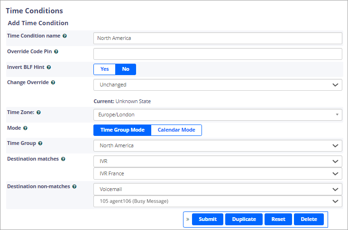Switch to Calendar Mode
348x230 pixels.
(x=176, y=130)
